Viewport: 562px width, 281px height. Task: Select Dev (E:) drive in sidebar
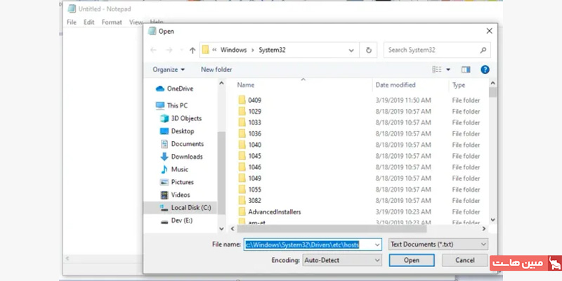point(177,221)
